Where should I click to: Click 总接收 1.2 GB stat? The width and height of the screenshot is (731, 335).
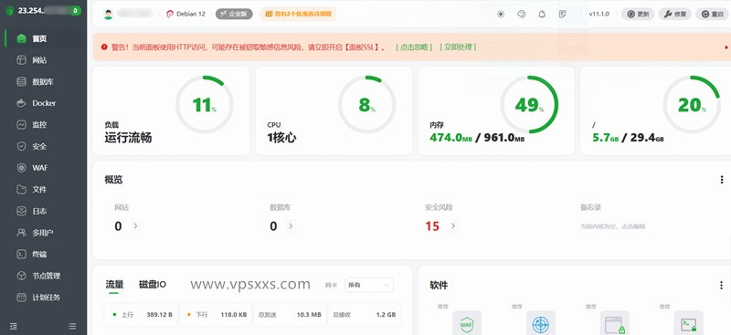coord(364,315)
